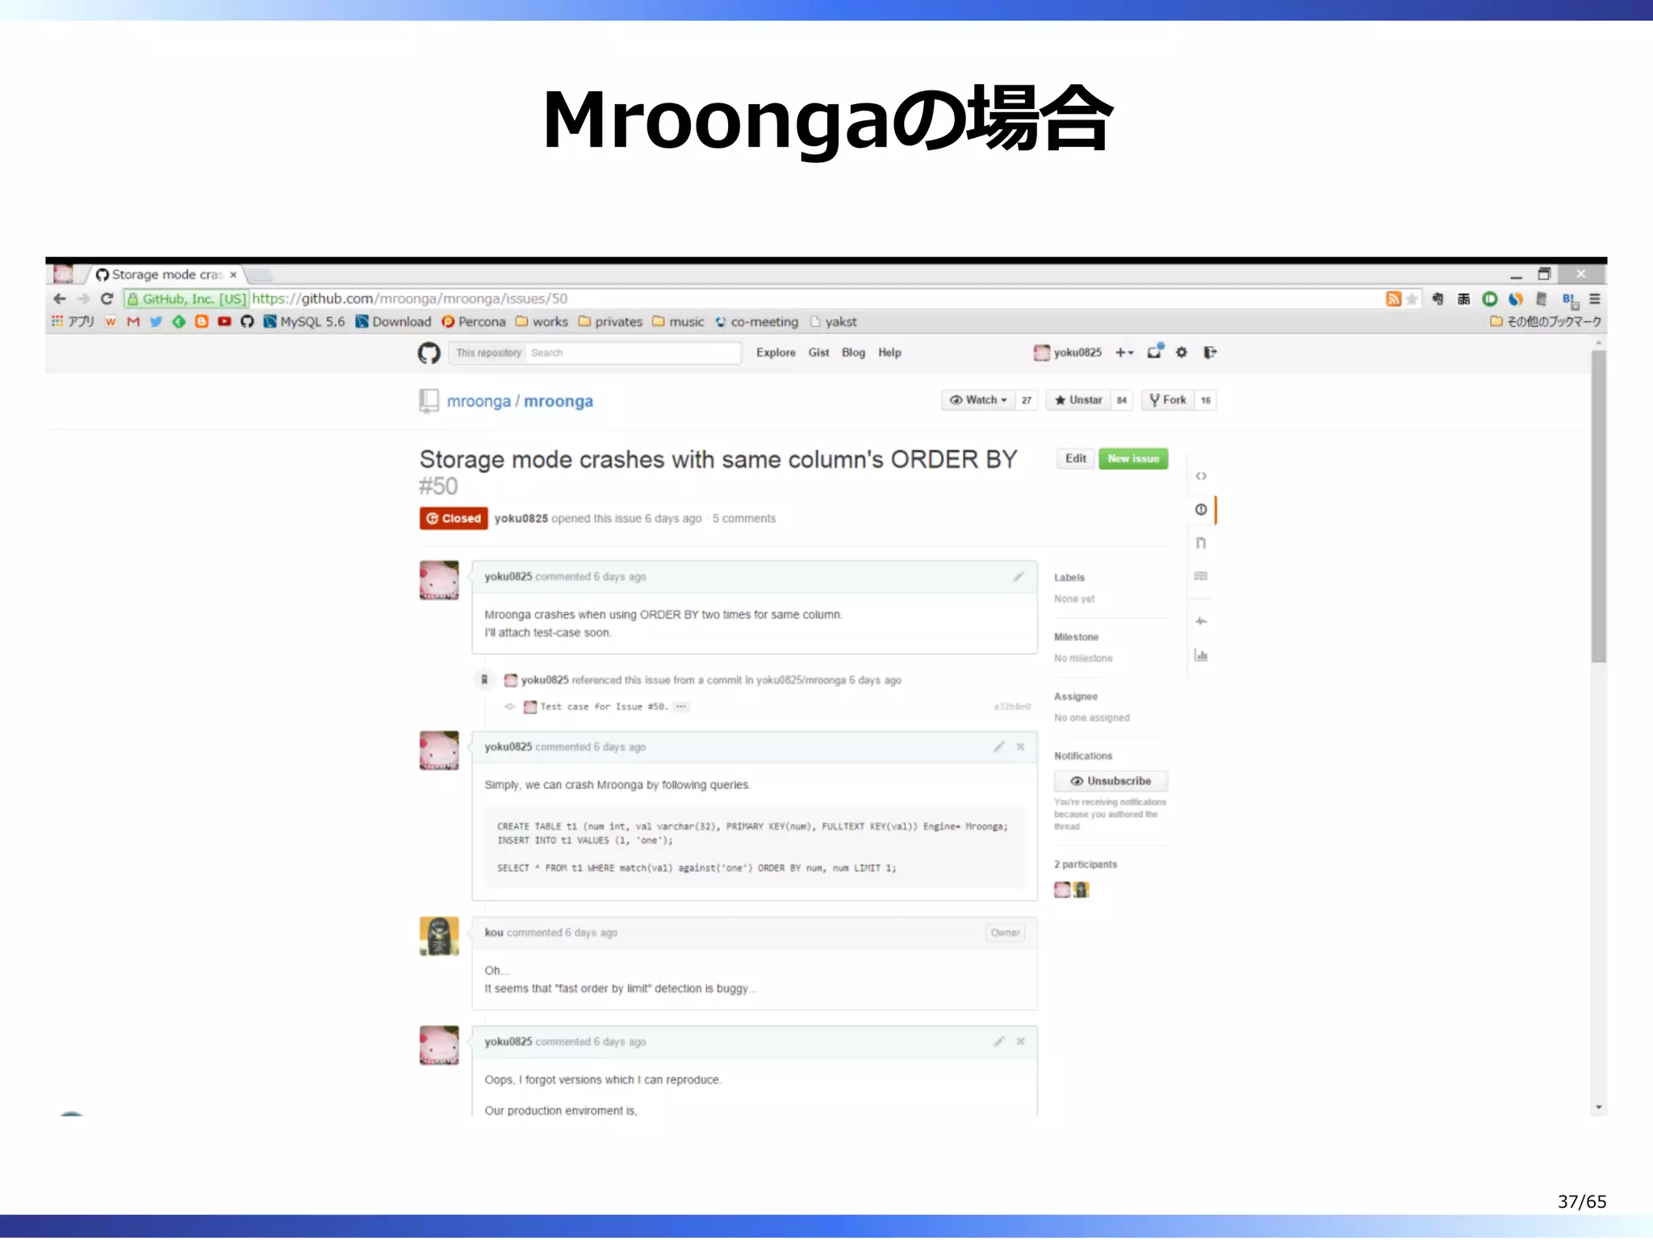Open the Issues sidebar icon

pos(1201,509)
